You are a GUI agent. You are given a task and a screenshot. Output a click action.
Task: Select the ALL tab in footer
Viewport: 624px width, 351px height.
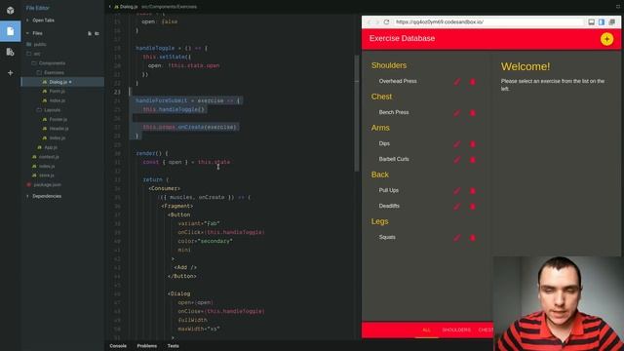pyautogui.click(x=427, y=330)
